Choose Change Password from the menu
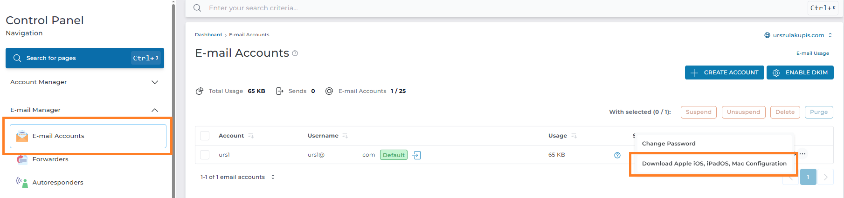844x198 pixels. (x=669, y=144)
